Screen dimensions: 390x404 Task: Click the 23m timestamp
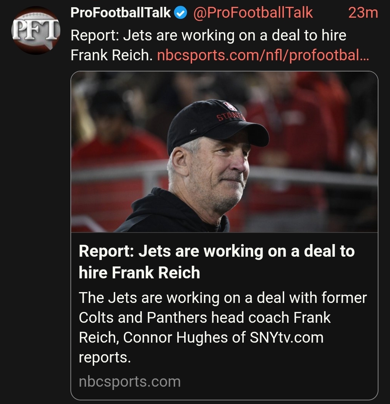(x=363, y=13)
